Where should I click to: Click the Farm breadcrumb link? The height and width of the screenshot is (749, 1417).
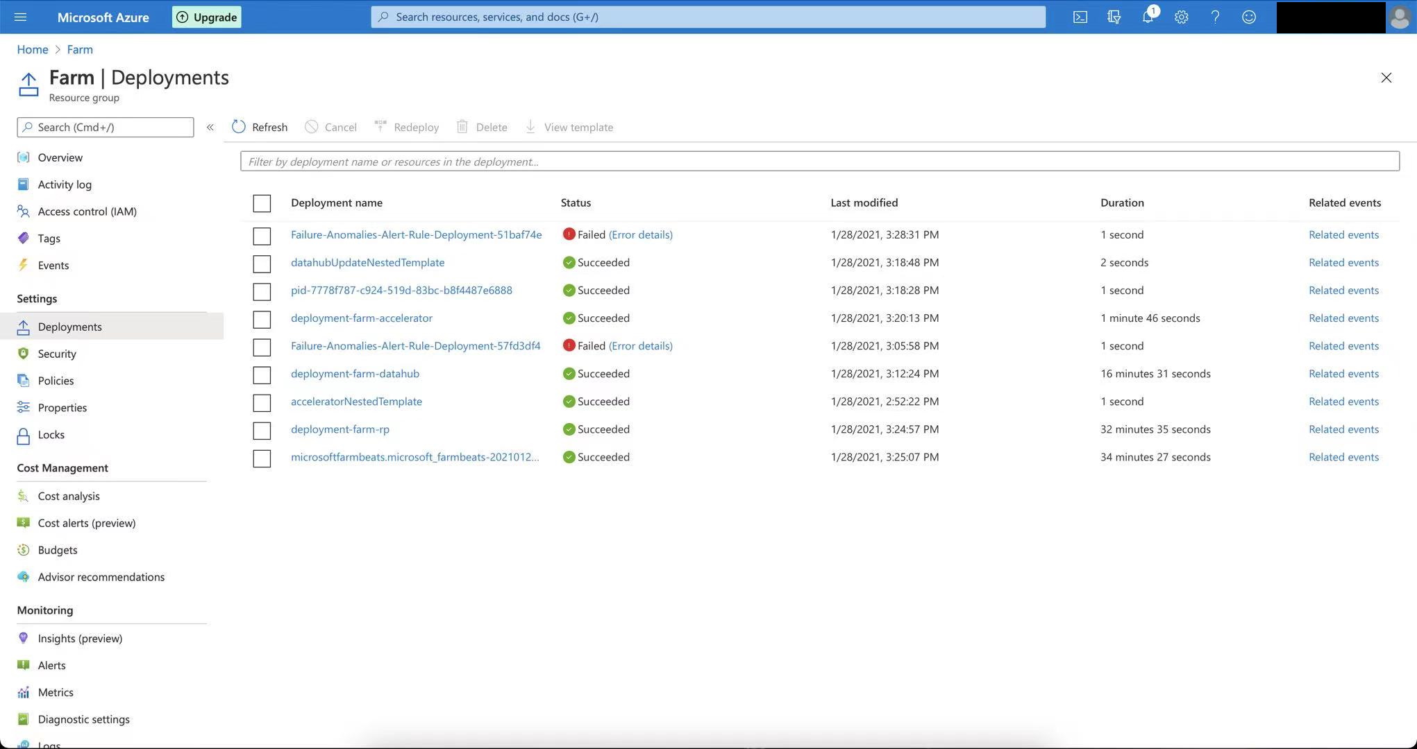[80, 49]
